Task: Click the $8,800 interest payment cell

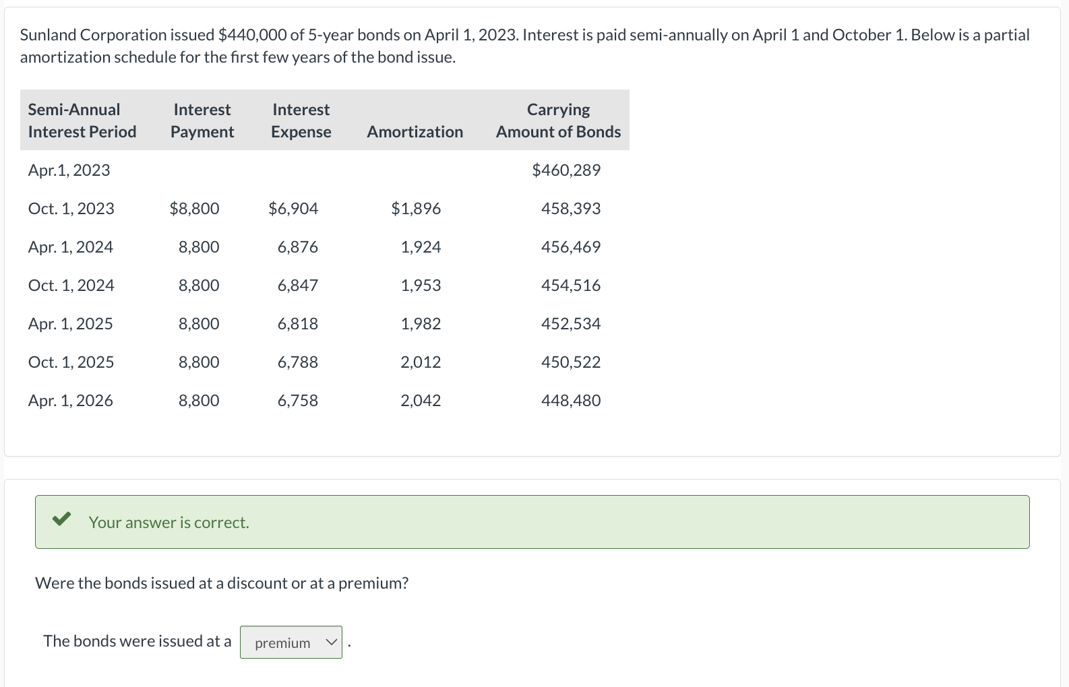Action: coord(195,209)
